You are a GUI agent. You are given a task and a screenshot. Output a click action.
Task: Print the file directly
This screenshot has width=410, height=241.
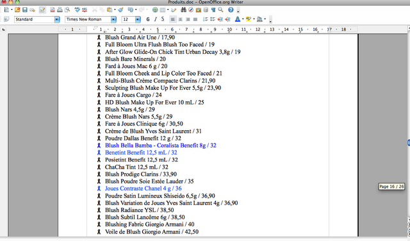click(60, 10)
